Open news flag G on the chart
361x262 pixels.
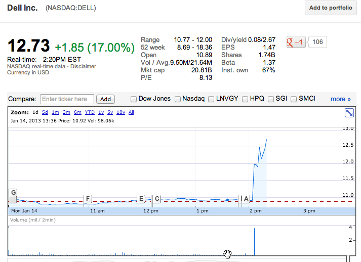[x=14, y=192]
